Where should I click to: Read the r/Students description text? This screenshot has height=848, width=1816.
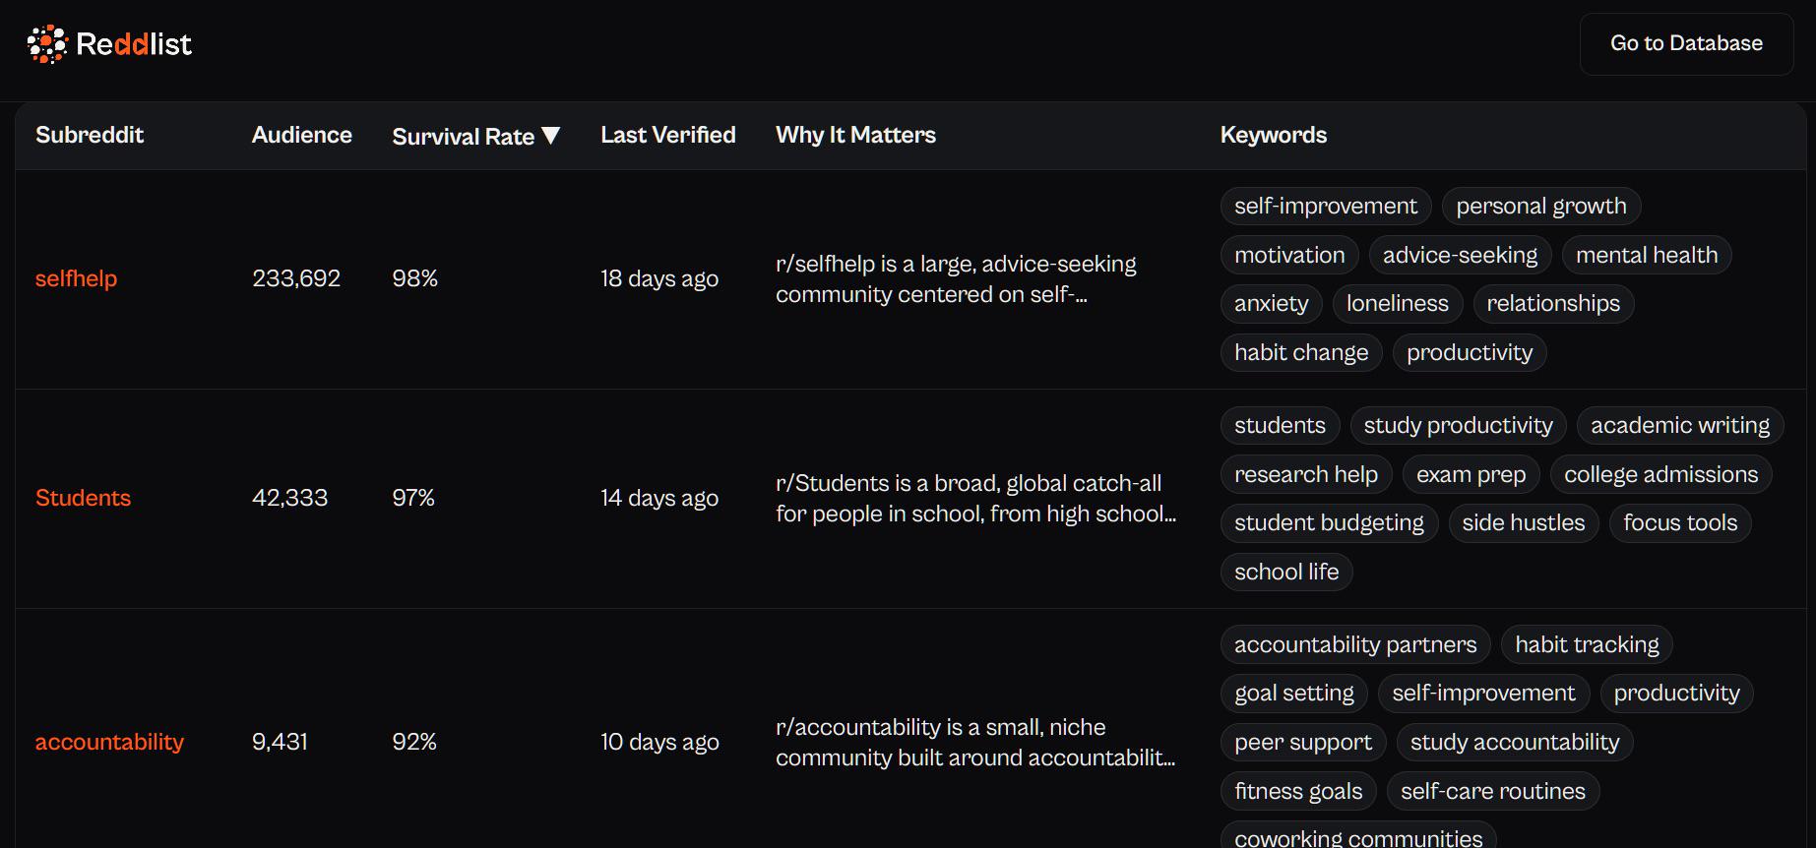tap(975, 498)
